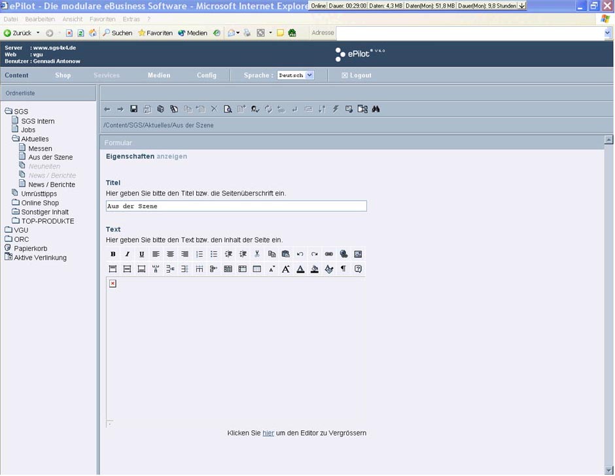Click the numbered list icon

coord(200,254)
